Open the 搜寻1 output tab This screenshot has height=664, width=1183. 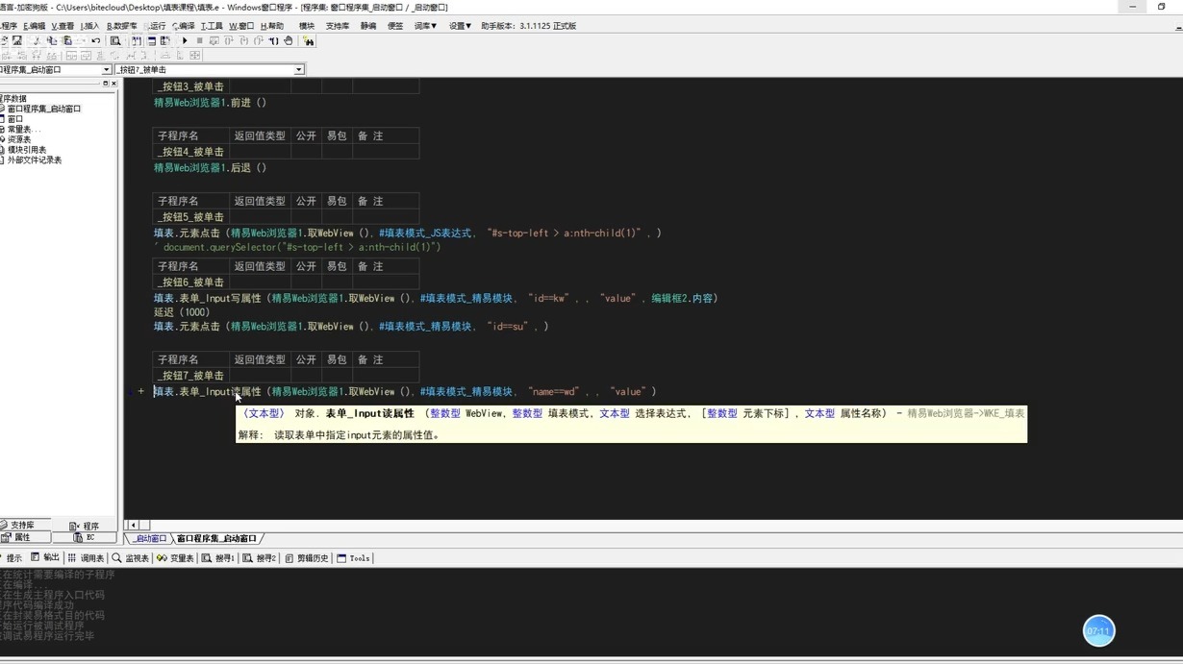pyautogui.click(x=219, y=557)
